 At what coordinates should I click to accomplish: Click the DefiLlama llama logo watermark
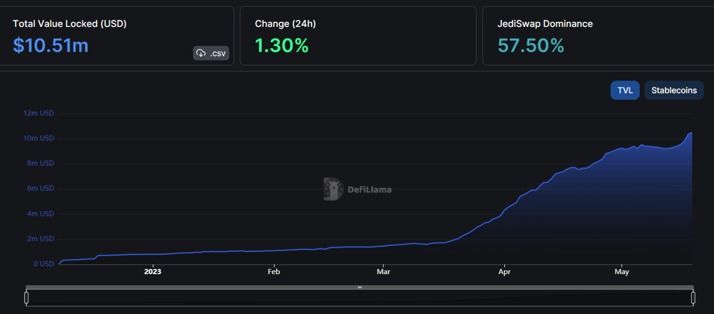click(x=333, y=189)
